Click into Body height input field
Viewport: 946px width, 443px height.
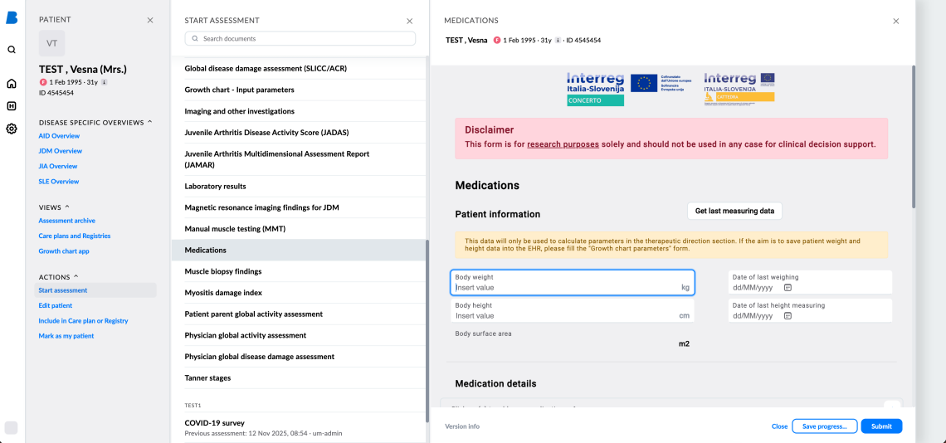(573, 310)
